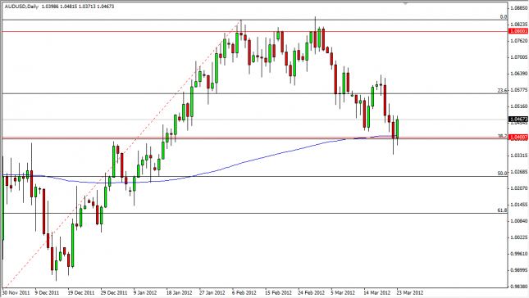Click the open price value 1.03986
The width and height of the screenshot is (529, 298).
tap(49, 7)
